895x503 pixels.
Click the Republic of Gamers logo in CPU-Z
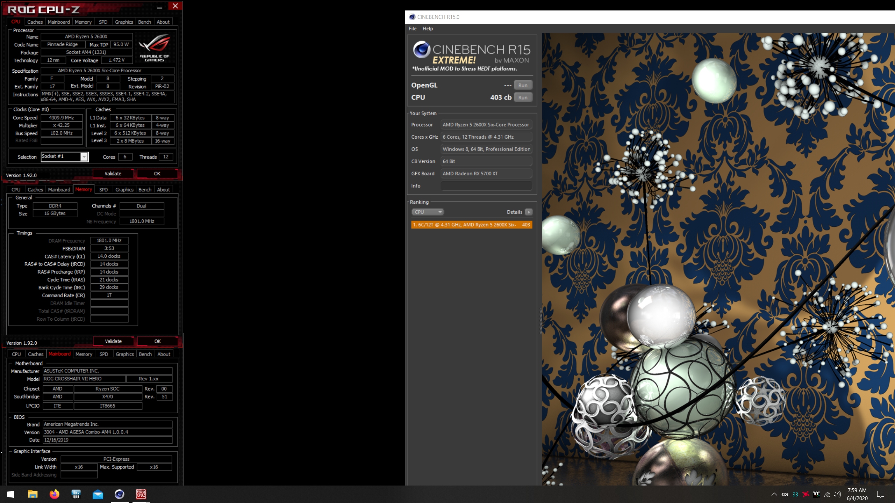155,48
